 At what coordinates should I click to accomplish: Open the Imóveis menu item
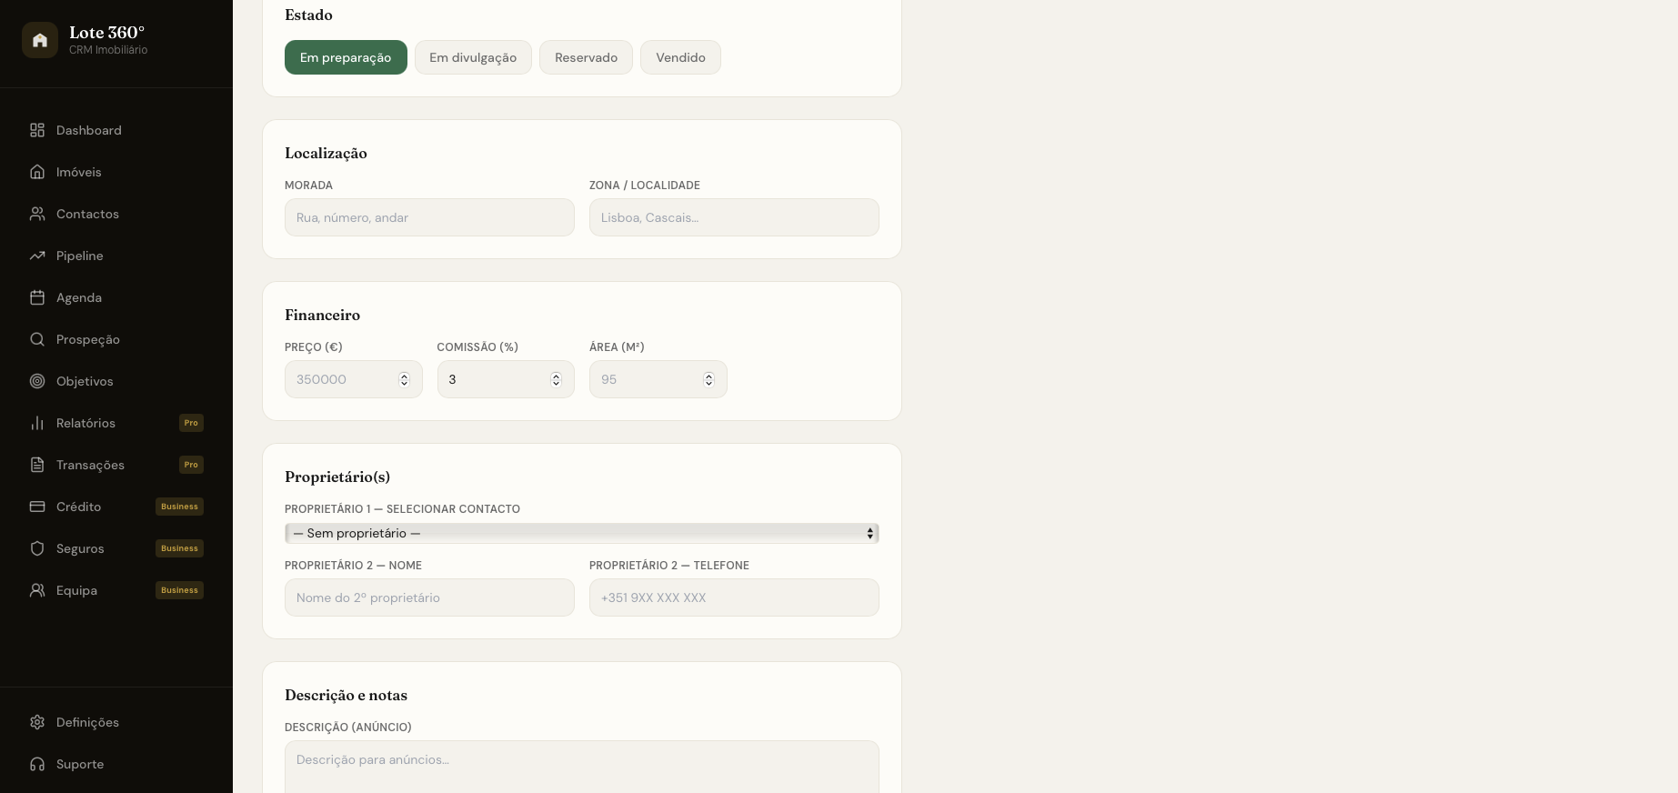point(116,172)
